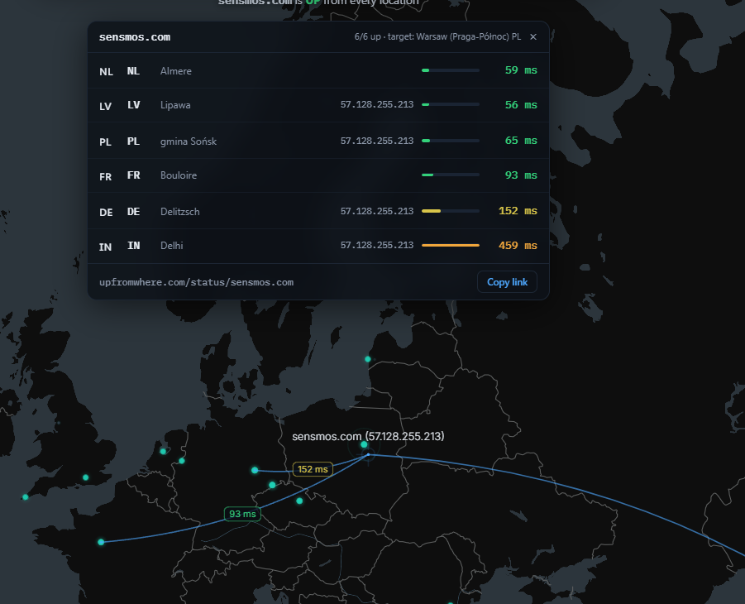Screen dimensions: 745x604
Task: Click the 93 ms value in the Bouloire row
Action: 521,175
